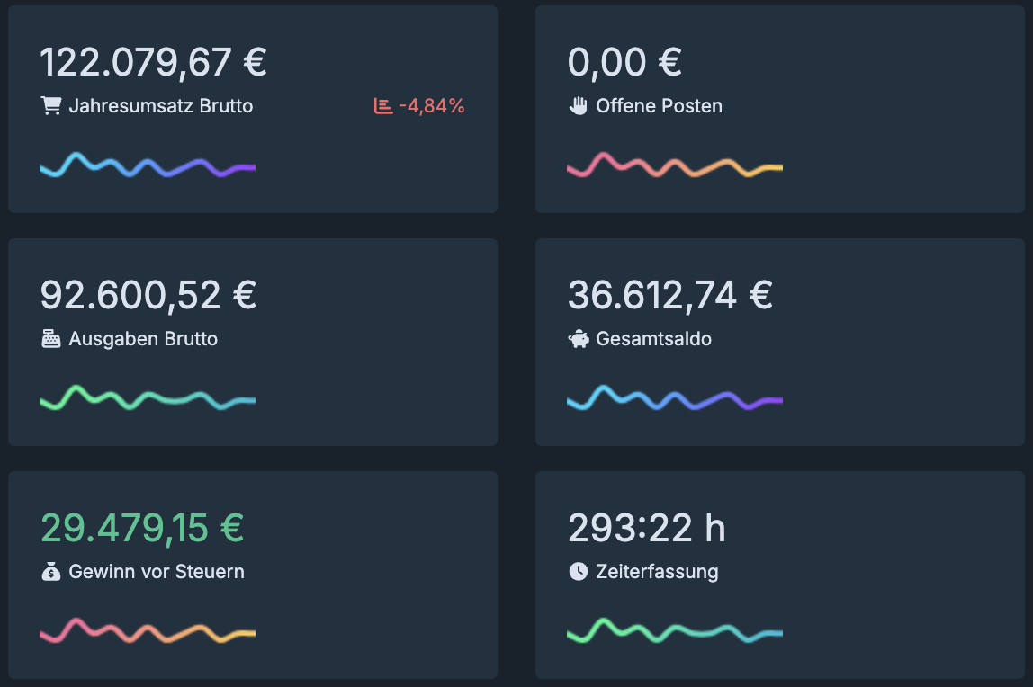Select the green sparkline under Ausgaben Brutto

pyautogui.click(x=147, y=399)
